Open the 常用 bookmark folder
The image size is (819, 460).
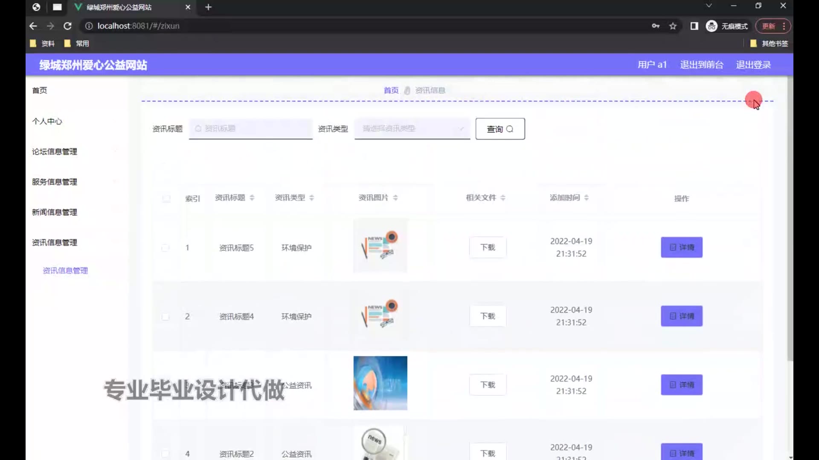76,43
